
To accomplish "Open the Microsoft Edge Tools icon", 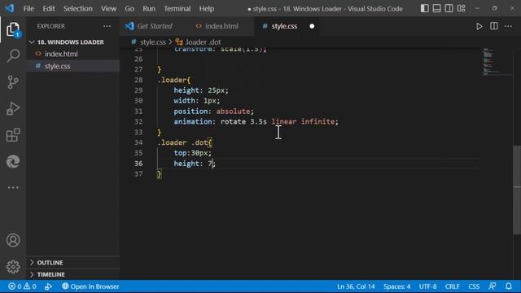I will tap(13, 162).
